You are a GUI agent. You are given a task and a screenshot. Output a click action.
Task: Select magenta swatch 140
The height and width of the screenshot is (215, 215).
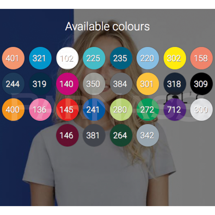coord(67,84)
